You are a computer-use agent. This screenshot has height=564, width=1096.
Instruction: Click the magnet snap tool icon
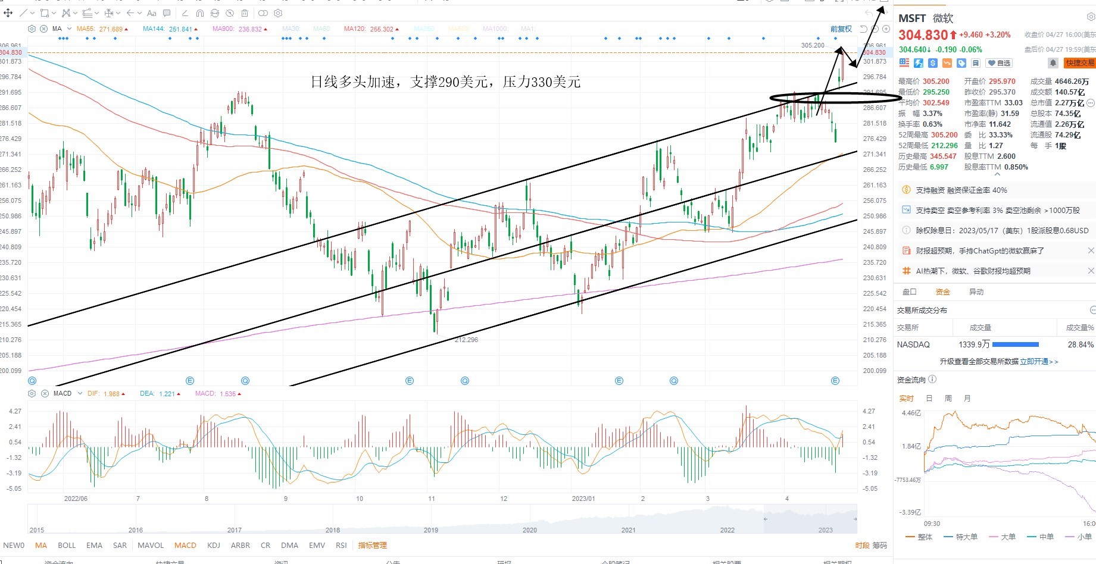(200, 12)
